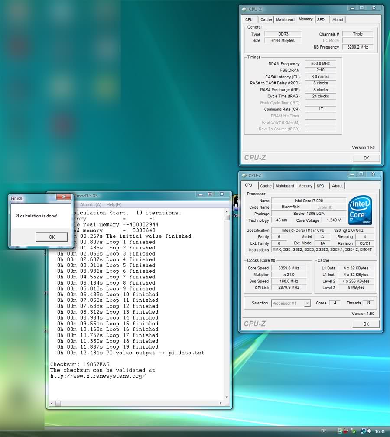Open the Mainboard tab in the bottom CPU-Z window
Viewport: 390px width, 437px height.
[285, 186]
